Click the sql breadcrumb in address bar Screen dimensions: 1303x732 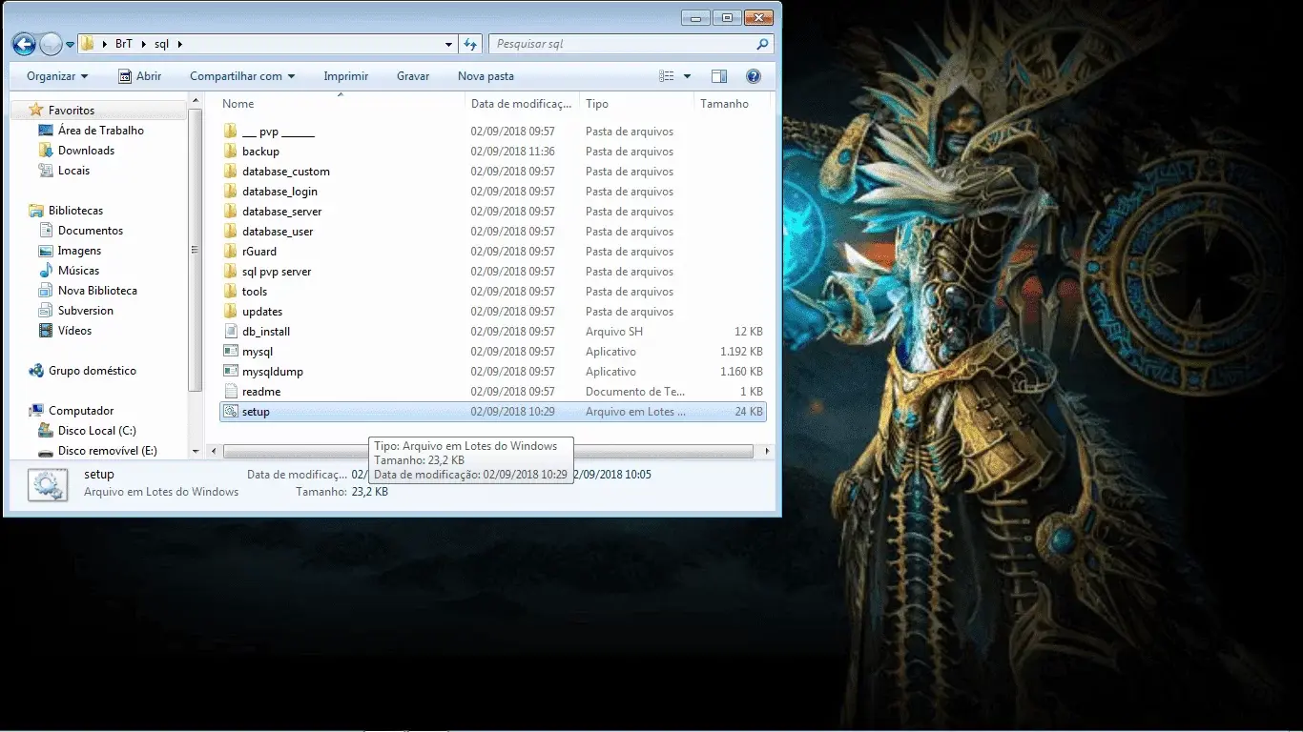click(x=161, y=44)
